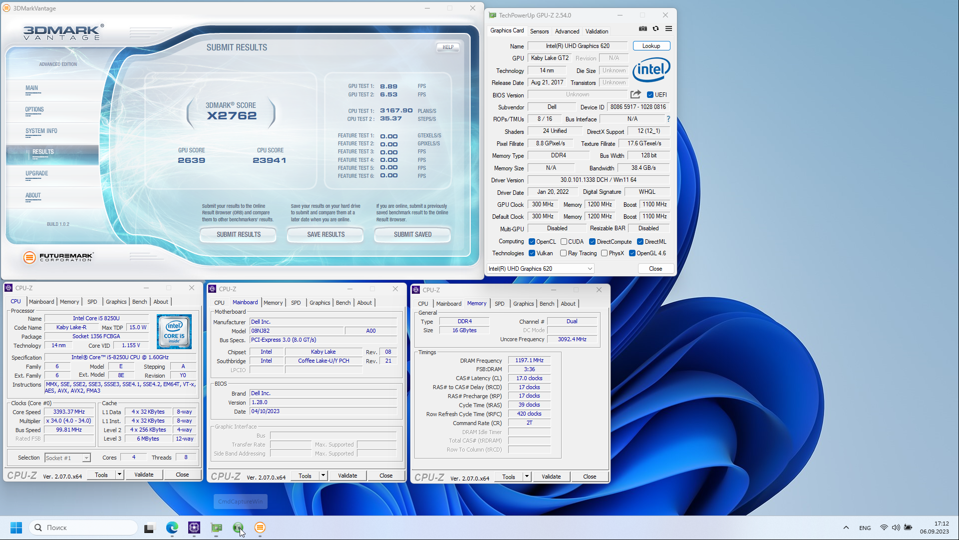Viewport: 959px width, 540px height.
Task: Toggle DirectML checkbox
Action: tap(640, 241)
